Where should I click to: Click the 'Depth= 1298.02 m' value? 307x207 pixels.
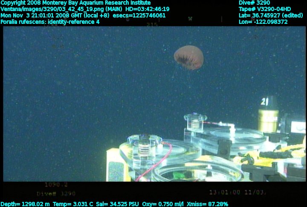point(25,204)
